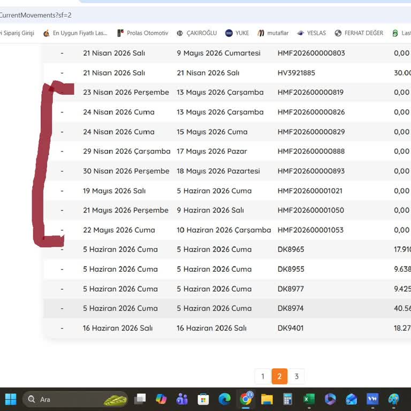Open the Windows Start menu
This screenshot has width=411, height=411.
coord(11,399)
